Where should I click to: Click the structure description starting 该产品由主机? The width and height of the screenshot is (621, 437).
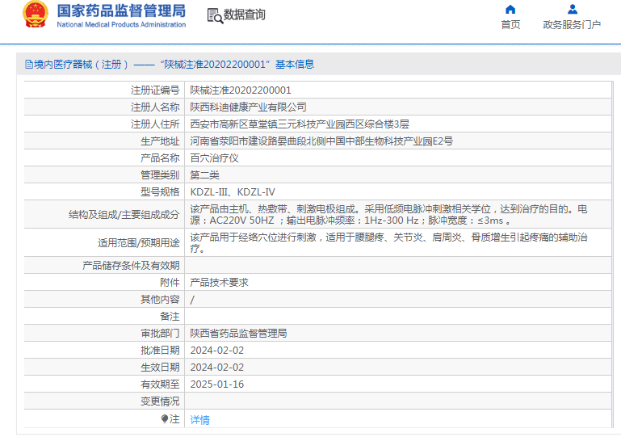pyautogui.click(x=388, y=214)
